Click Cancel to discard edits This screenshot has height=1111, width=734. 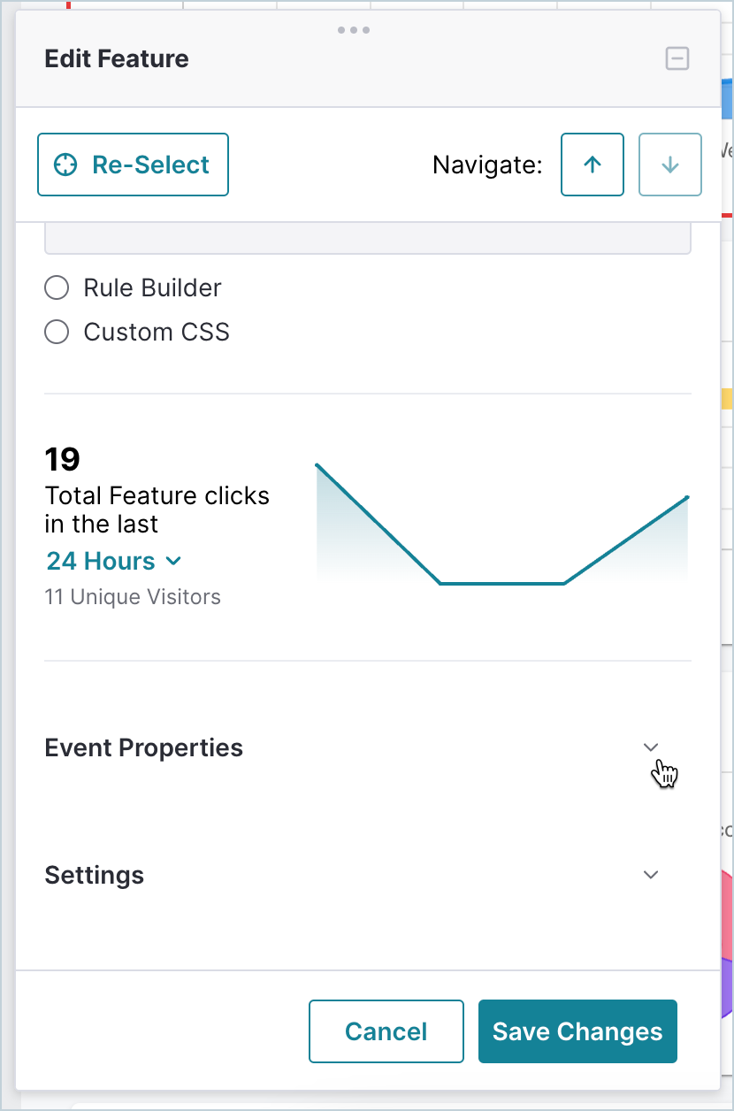click(x=386, y=1031)
